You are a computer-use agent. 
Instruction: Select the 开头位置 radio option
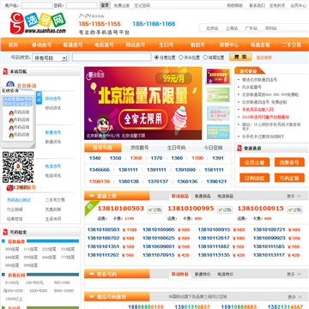181,58
